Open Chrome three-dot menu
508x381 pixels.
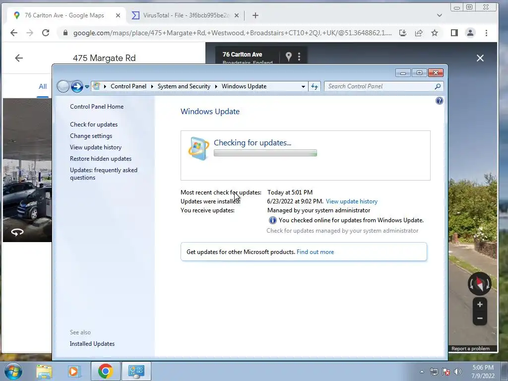[x=486, y=33]
